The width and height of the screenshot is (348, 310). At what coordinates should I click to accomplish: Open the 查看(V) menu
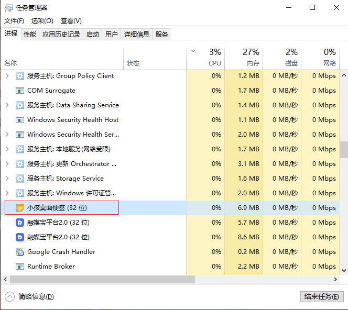point(71,21)
